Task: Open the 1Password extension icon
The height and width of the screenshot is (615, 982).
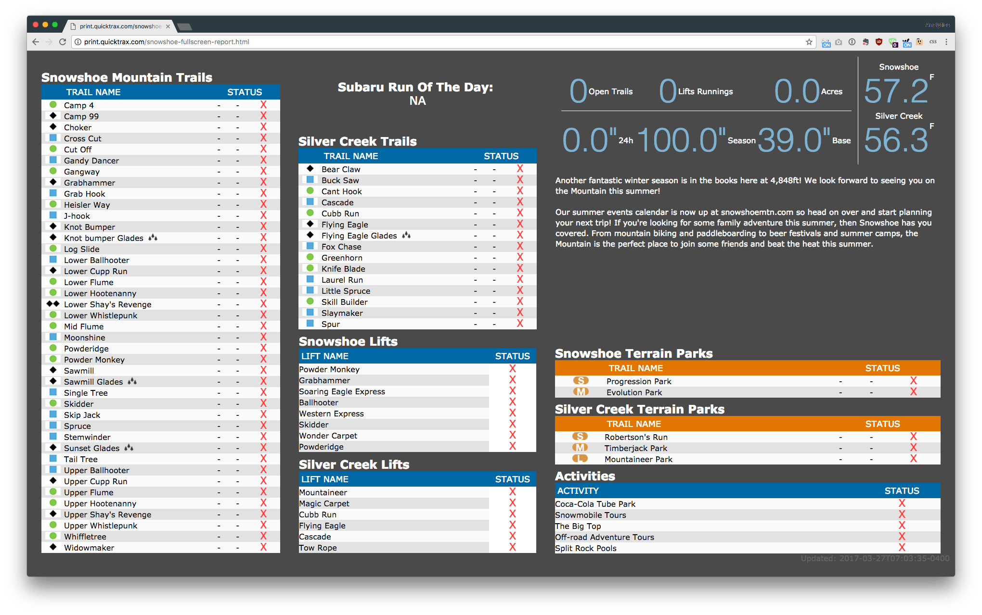Action: tap(852, 42)
